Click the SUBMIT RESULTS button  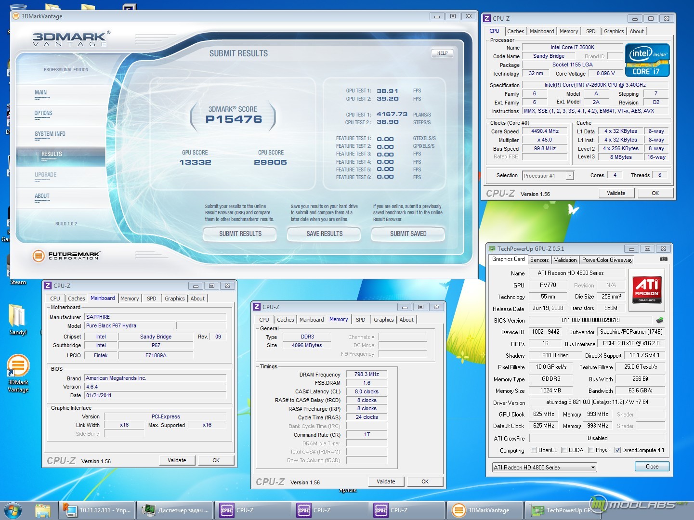pos(240,234)
